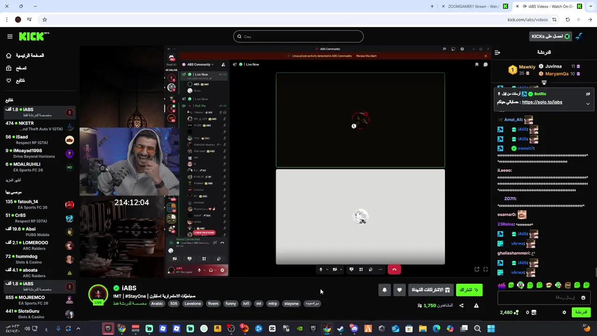Click the share stream icon
This screenshot has height=336, width=597.
pos(461,306)
